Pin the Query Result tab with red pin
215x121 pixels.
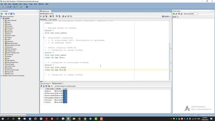coord(41,86)
